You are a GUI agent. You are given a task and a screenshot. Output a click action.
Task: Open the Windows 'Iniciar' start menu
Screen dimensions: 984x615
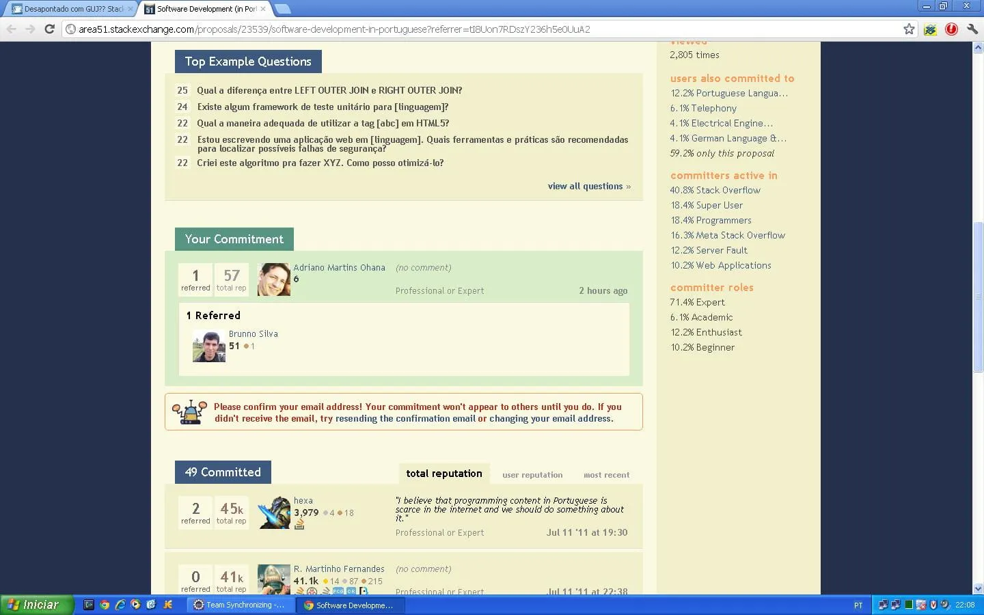tap(36, 605)
